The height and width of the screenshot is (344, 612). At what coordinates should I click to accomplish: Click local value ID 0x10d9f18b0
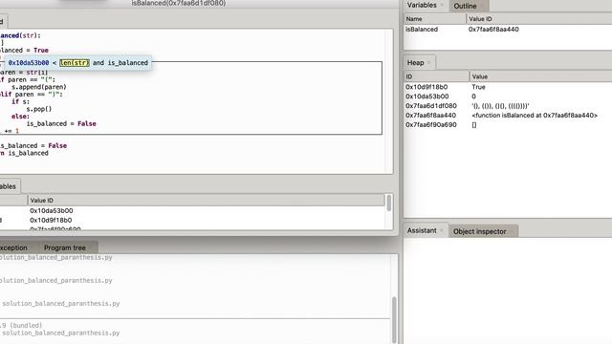pos(51,220)
